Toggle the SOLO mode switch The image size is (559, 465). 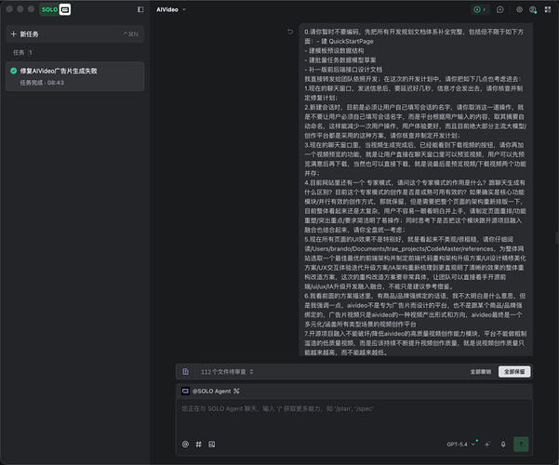click(55, 9)
